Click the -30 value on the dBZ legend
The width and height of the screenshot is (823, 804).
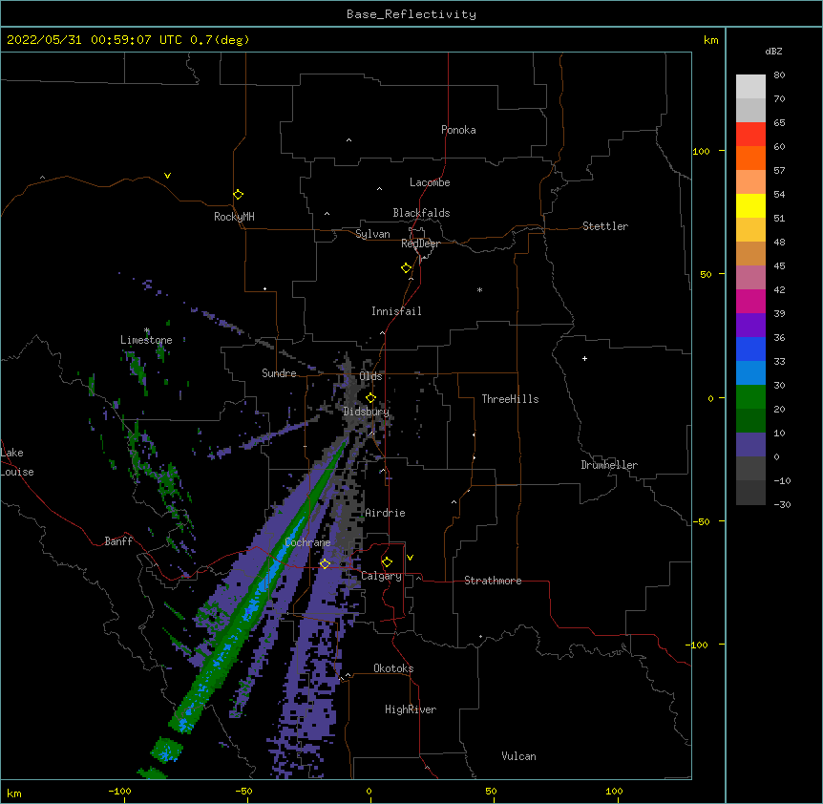[x=782, y=504]
